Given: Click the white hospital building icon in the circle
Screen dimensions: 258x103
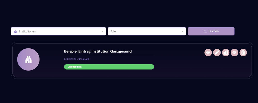Looking at the screenshot, I should (x=28, y=59).
